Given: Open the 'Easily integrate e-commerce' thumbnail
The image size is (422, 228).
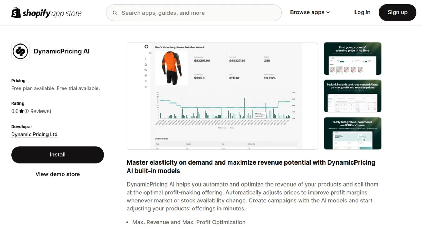Looking at the screenshot, I should 352,133.
